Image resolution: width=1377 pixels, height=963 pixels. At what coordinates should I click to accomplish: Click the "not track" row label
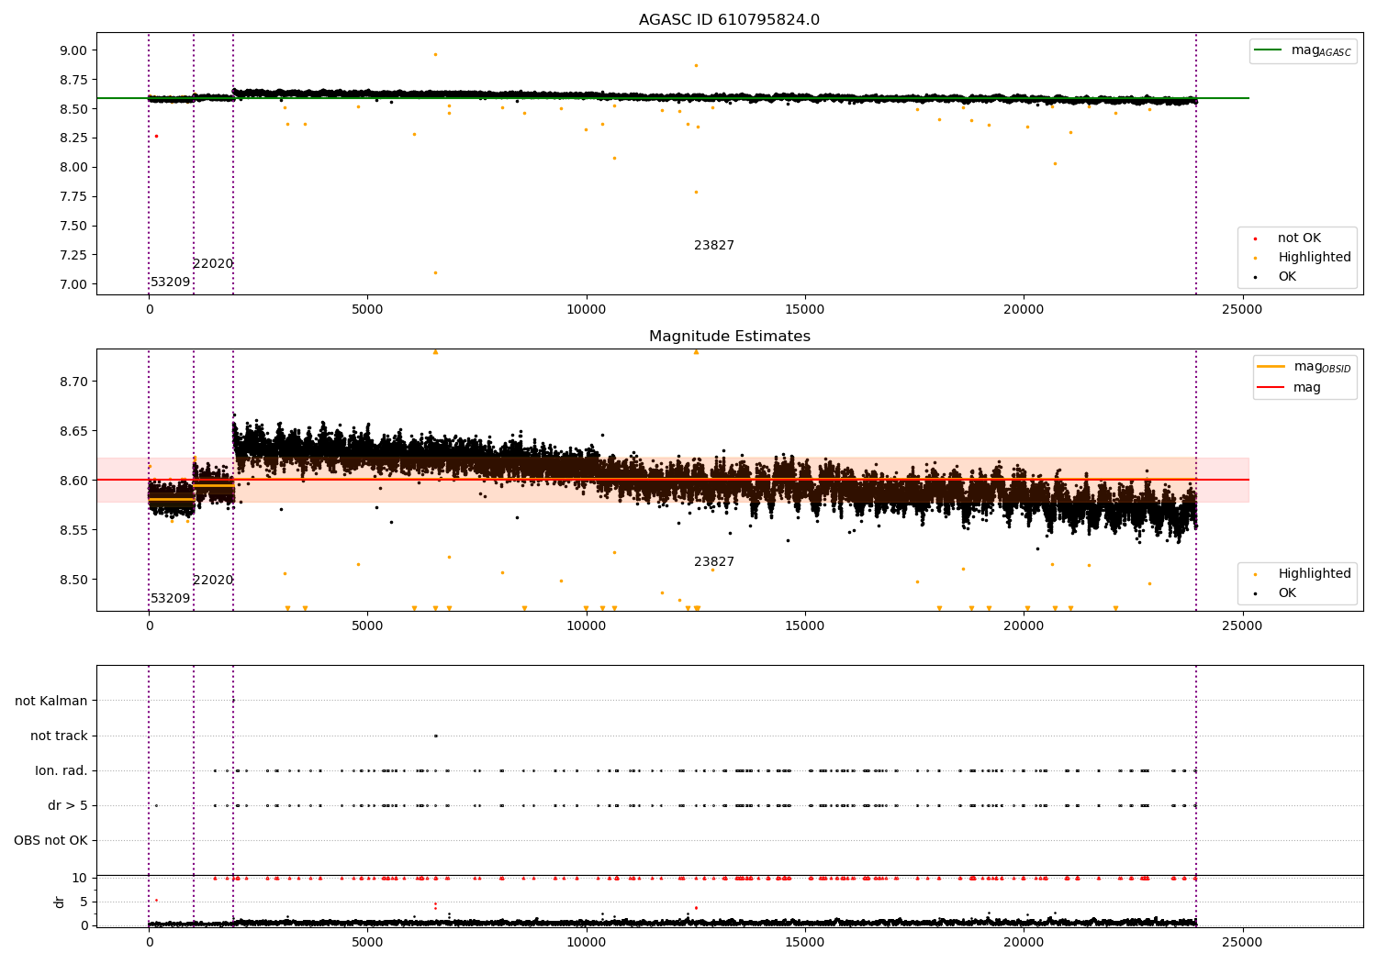tap(59, 736)
